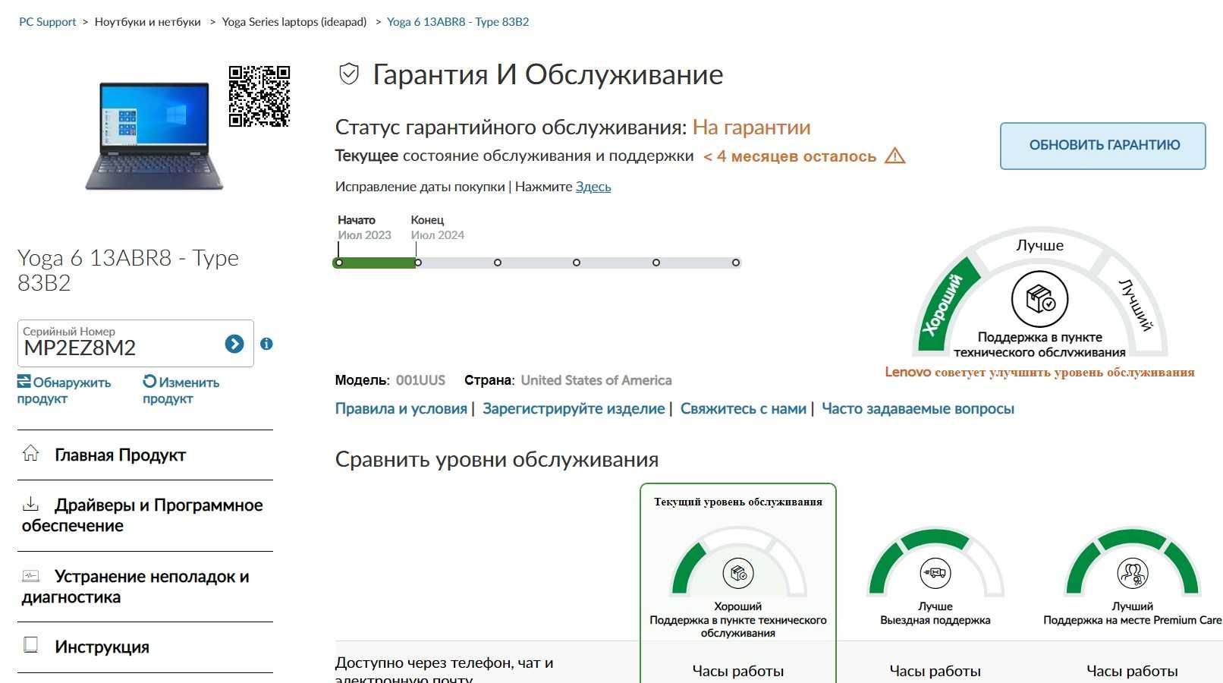Click the На гарантии status text

tap(751, 127)
